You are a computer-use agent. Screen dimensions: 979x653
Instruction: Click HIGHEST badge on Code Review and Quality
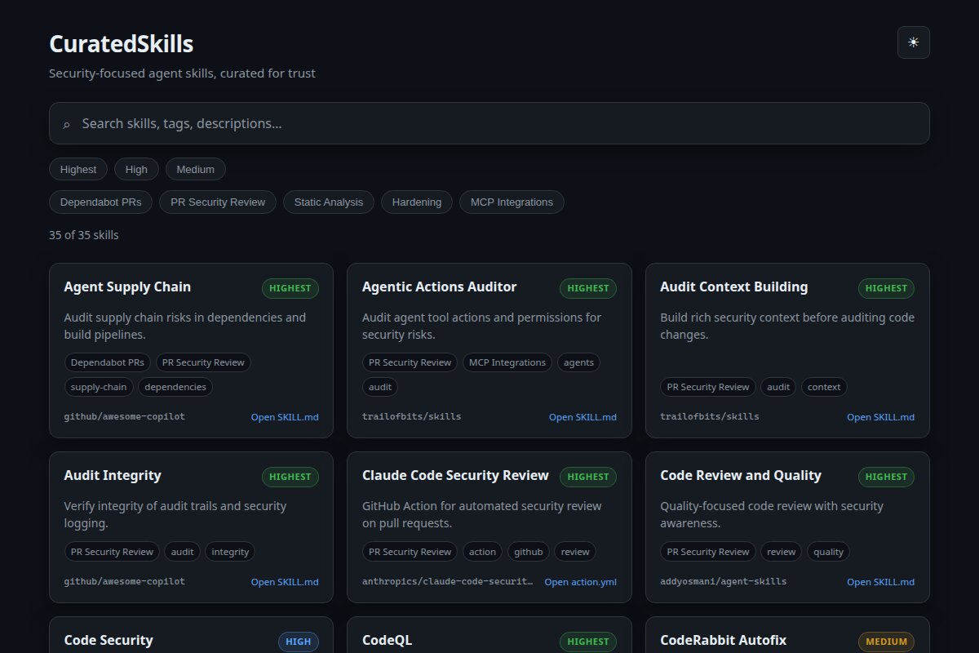point(886,477)
